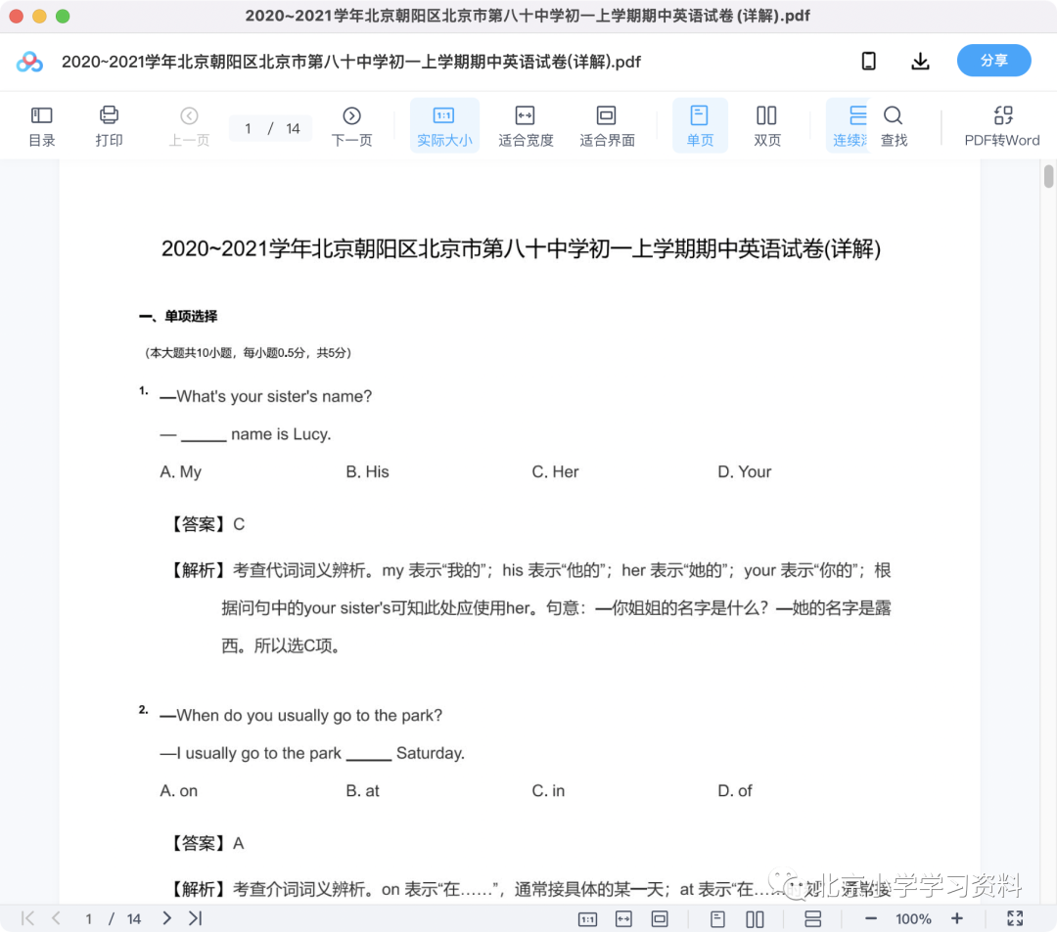
Task: Click single page icon in bottom bar
Action: click(x=717, y=919)
